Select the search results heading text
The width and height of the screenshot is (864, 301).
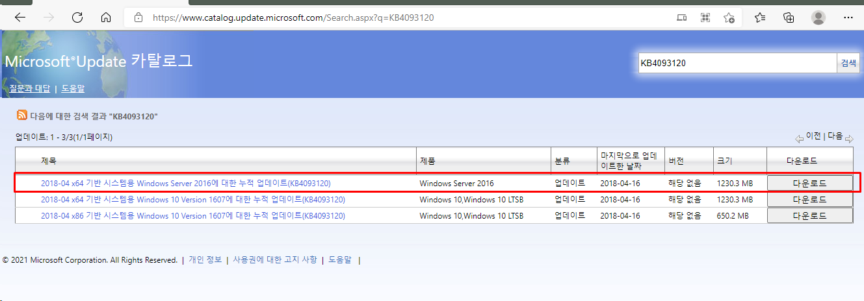pyautogui.click(x=94, y=116)
